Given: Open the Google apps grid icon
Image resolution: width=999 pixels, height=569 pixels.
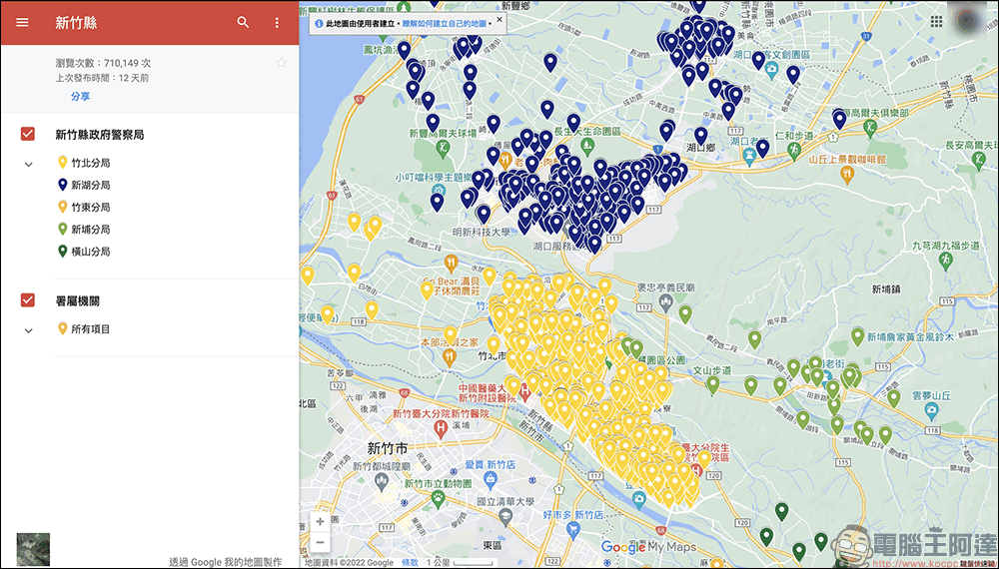Looking at the screenshot, I should (x=937, y=21).
